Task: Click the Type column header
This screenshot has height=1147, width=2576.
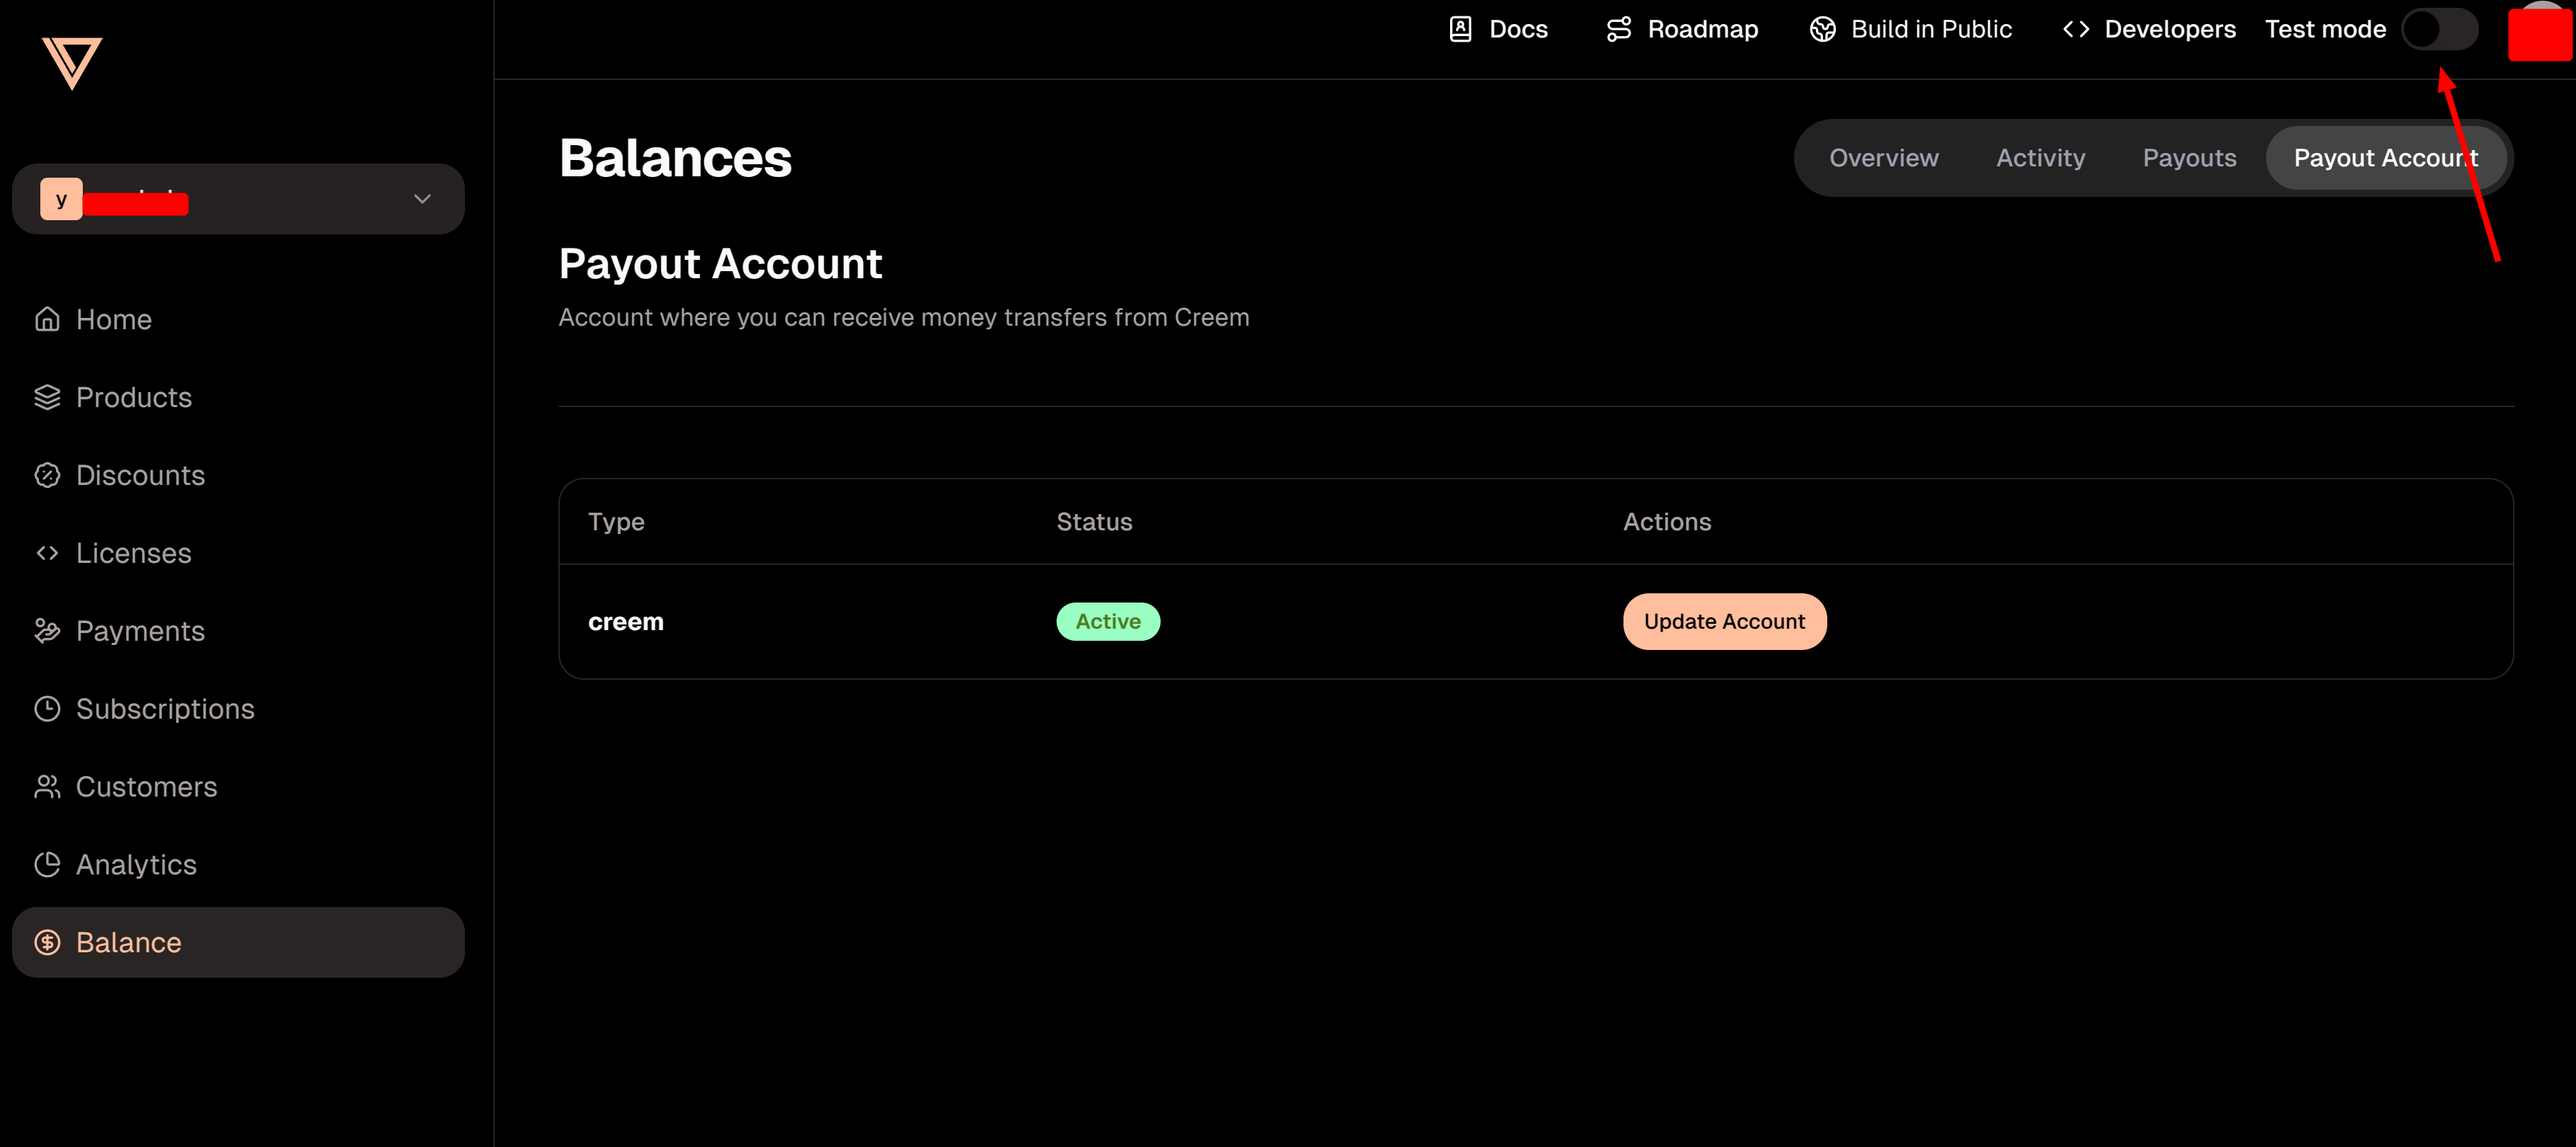Action: [616, 521]
